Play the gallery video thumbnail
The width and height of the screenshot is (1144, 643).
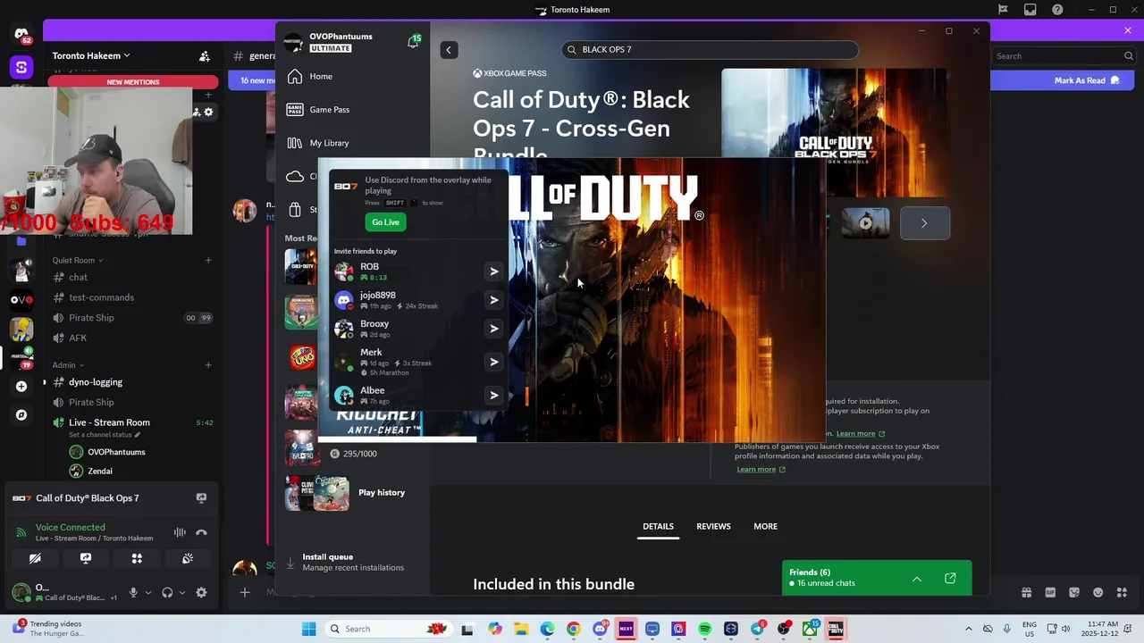(865, 223)
